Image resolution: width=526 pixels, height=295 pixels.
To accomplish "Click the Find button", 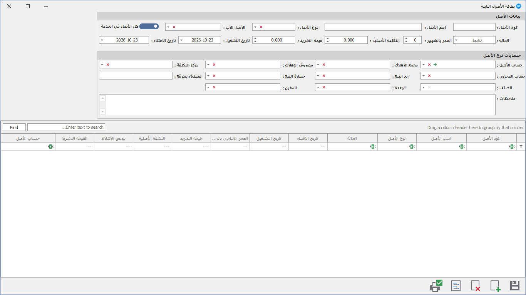I will click(14, 127).
